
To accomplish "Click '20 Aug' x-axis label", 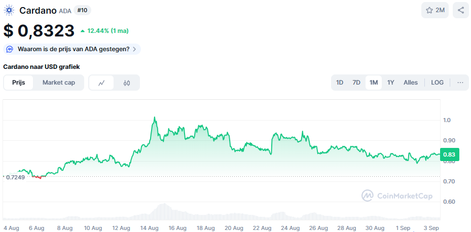I will pyautogui.click(x=234, y=228).
